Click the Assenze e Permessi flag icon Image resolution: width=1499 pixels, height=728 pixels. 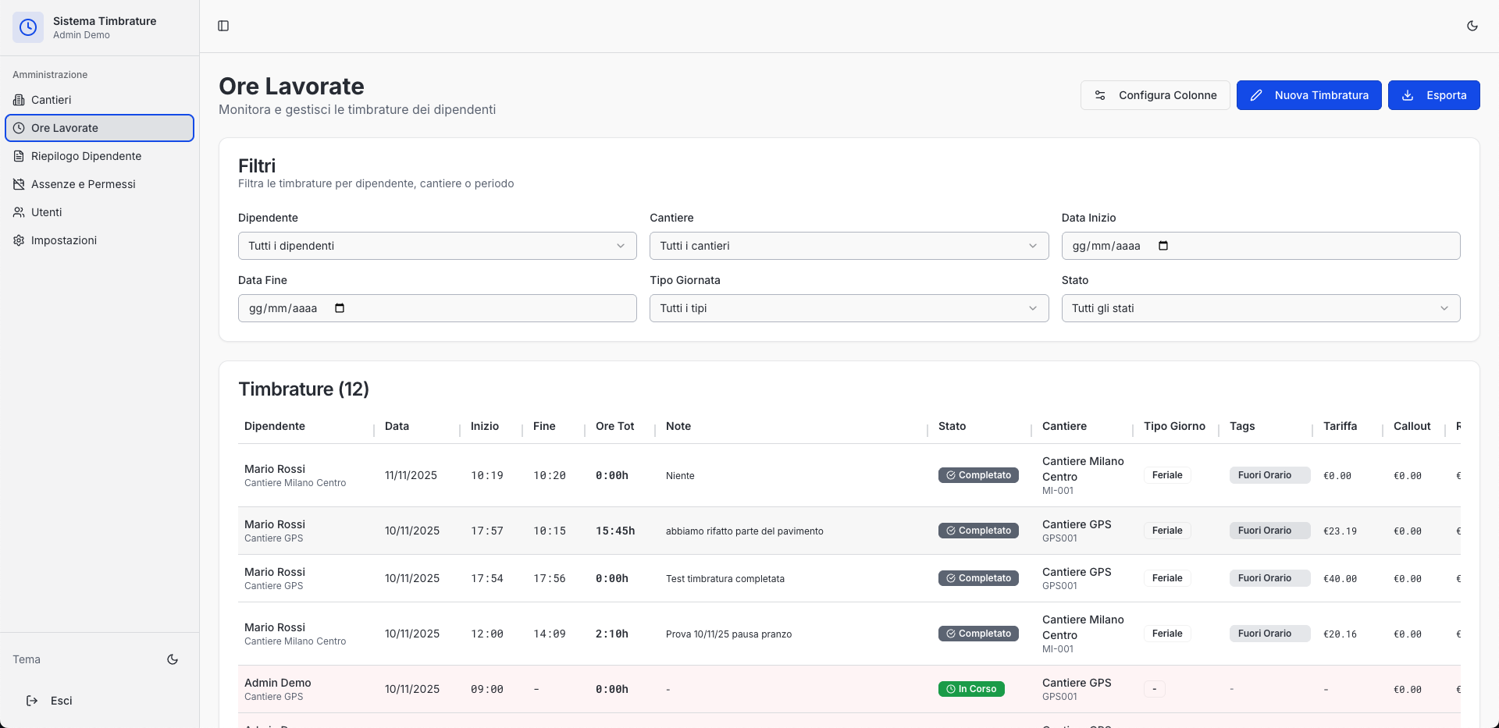point(18,184)
